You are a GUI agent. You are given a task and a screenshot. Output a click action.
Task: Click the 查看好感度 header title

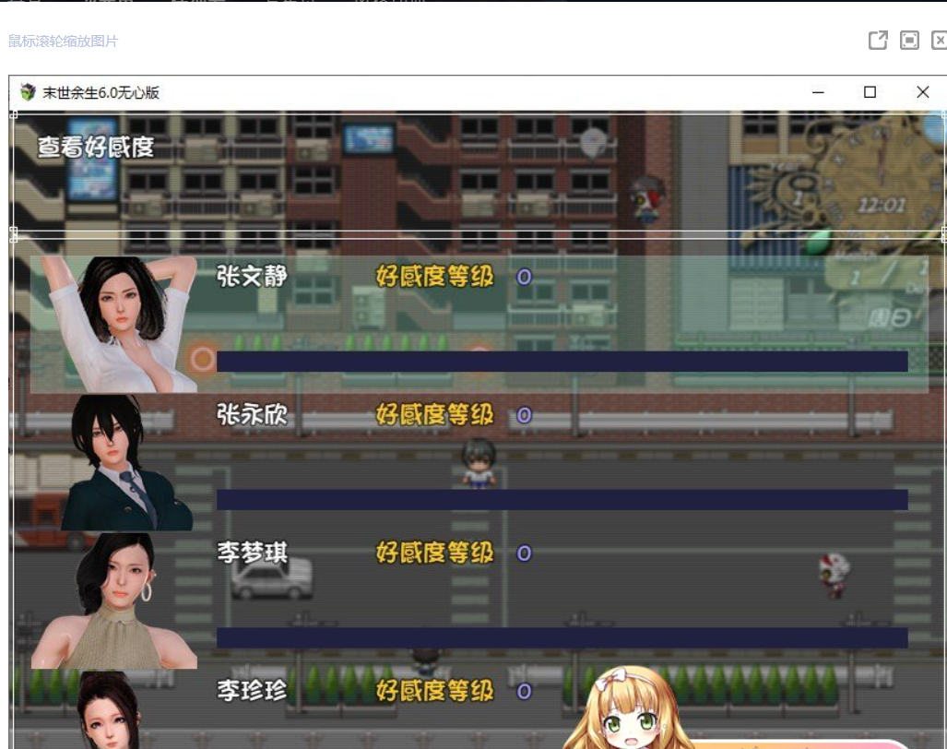click(x=95, y=147)
